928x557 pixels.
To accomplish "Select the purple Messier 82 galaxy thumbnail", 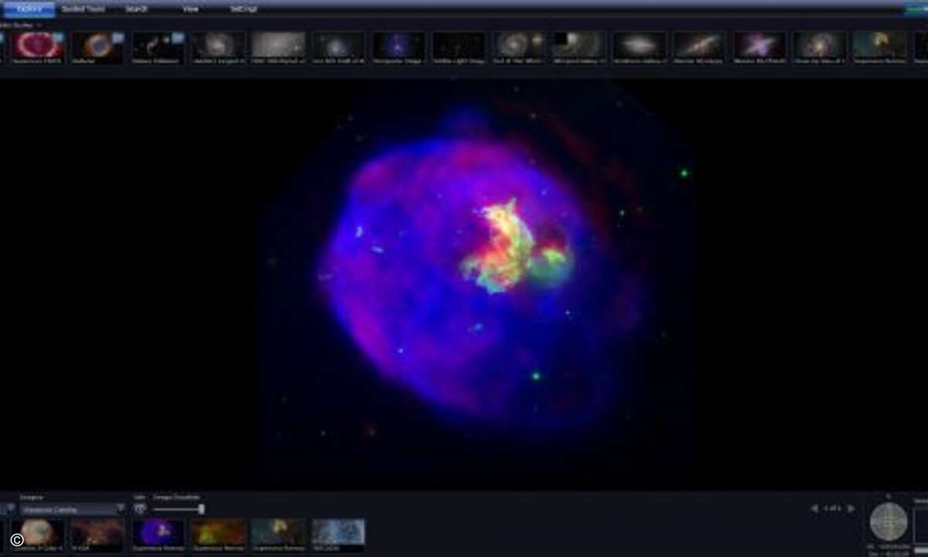I will 759,47.
